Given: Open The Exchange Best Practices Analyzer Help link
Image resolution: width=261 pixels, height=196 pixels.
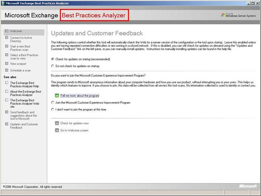Looking at the screenshot, I should [x=25, y=84].
